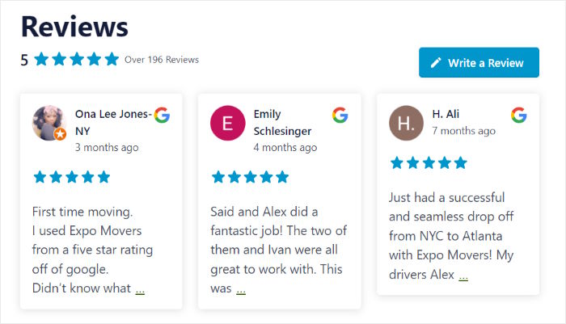This screenshot has width=566, height=324.
Task: Expand Ona Lee Jones review text ellipsis
Action: coord(140,288)
